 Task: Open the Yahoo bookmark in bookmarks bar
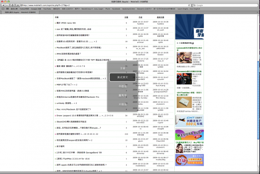24,9
